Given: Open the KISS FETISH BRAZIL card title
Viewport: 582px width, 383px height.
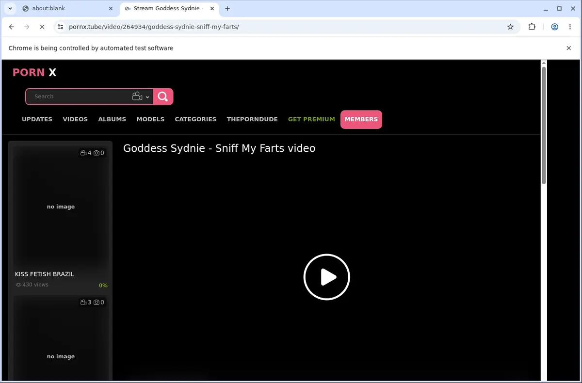Looking at the screenshot, I should click(45, 274).
